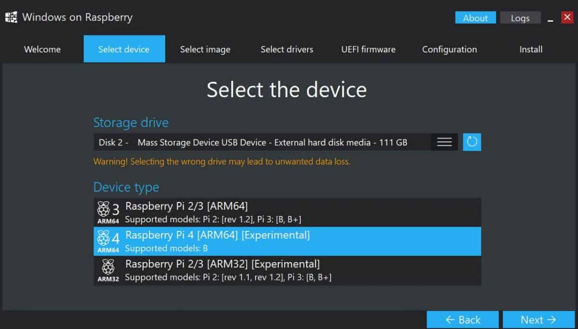This screenshot has width=578, height=329.
Task: Switch to the Select device tab
Action: pos(124,49)
